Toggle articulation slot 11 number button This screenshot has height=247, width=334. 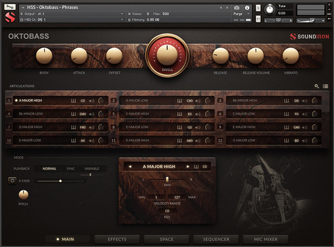click(x=113, y=141)
